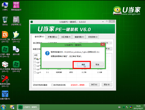Close the confirmation dialog with red X
This screenshot has height=110, width=145.
[x=103, y=44]
